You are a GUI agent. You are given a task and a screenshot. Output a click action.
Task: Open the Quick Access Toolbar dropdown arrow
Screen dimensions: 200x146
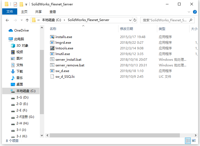(26, 5)
